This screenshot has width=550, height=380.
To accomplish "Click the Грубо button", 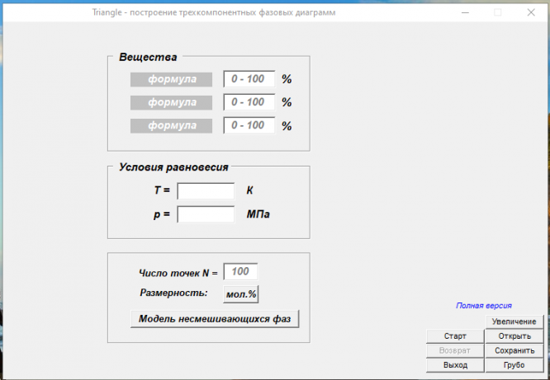I will tap(514, 365).
